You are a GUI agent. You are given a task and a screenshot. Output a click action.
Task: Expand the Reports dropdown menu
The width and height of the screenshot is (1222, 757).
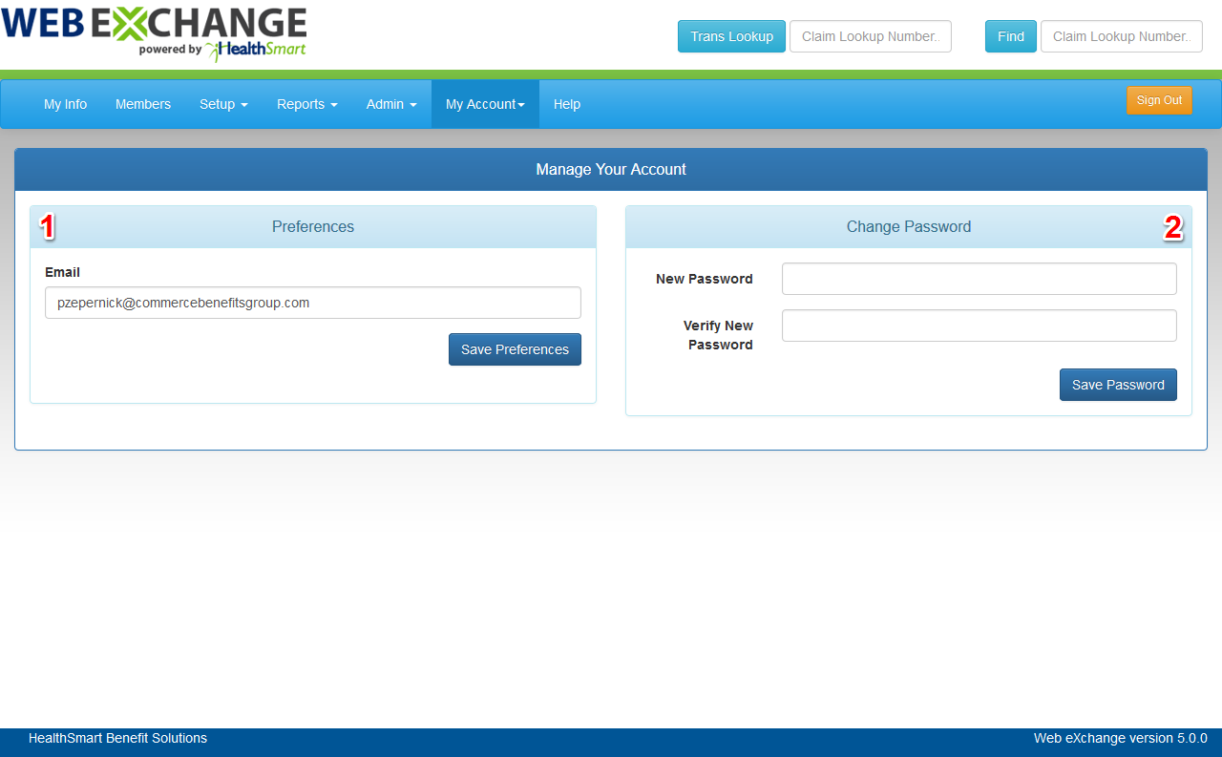pos(306,104)
